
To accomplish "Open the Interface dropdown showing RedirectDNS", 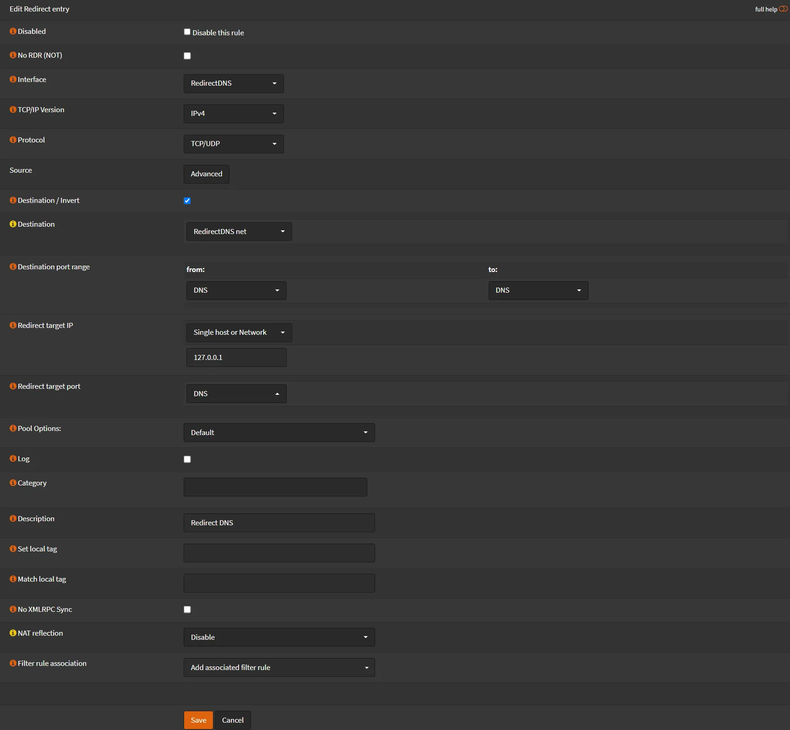I will click(234, 83).
